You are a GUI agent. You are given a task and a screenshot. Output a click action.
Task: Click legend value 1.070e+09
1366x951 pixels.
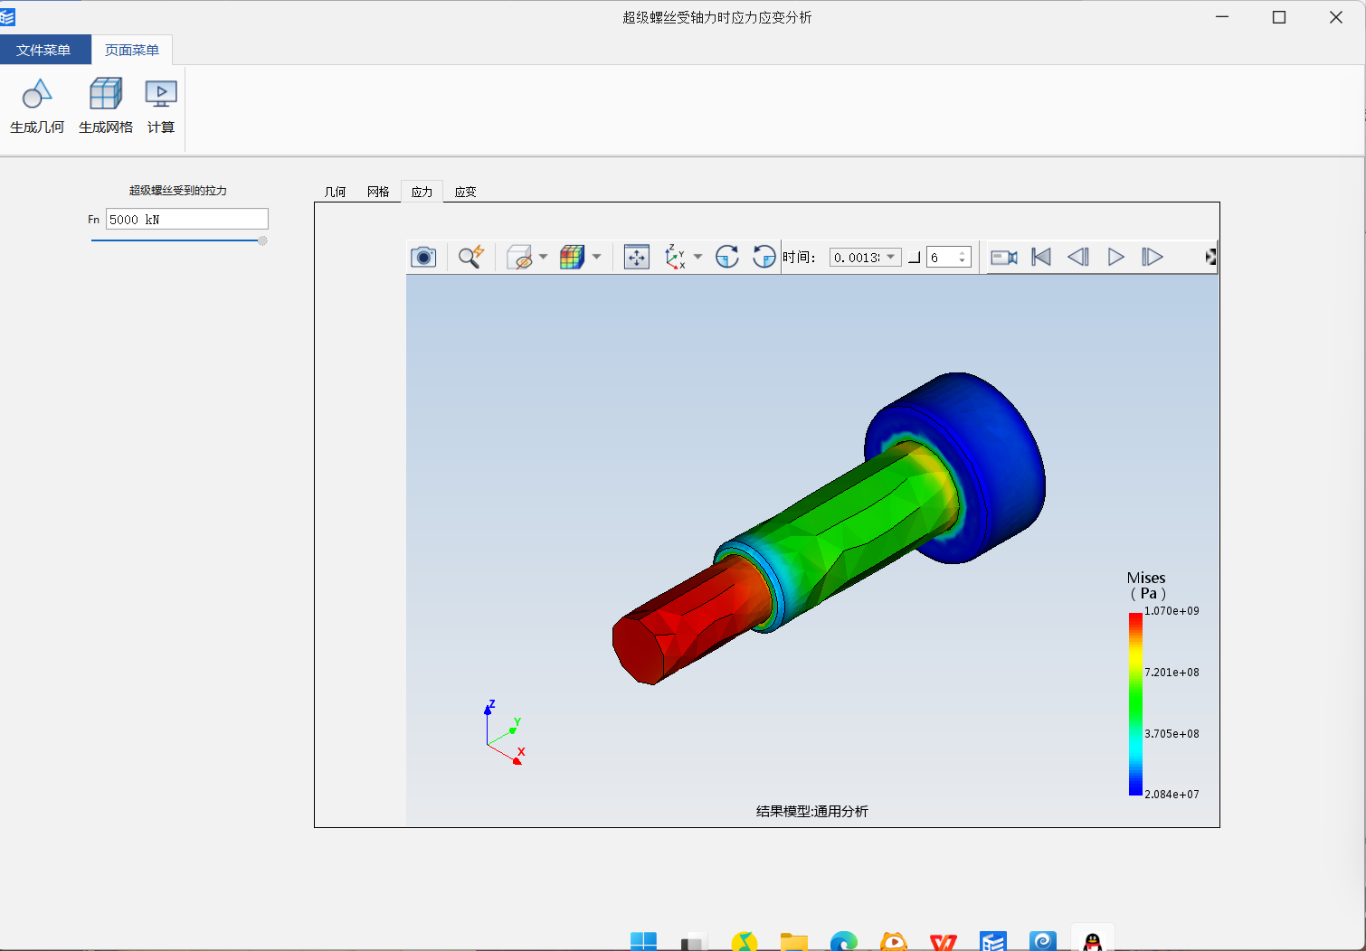coord(1172,611)
